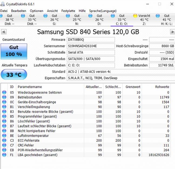This screenshot has width=175, height=169.
Task: Click the Drehzahl value ---- (SSD)
Action: [162, 53]
